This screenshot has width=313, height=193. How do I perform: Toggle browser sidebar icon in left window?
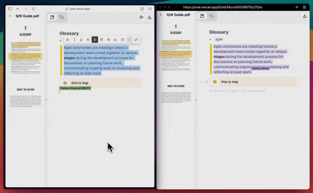pyautogui.click(x=10, y=9)
